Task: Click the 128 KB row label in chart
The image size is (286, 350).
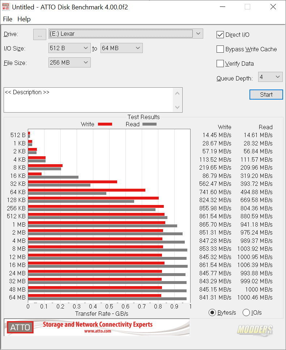Action: point(16,200)
